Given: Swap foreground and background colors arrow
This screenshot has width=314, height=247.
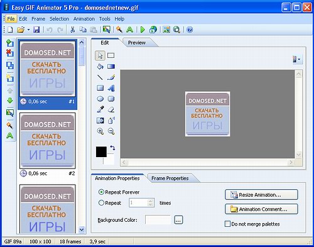Looking at the screenshot, I should tap(112, 148).
